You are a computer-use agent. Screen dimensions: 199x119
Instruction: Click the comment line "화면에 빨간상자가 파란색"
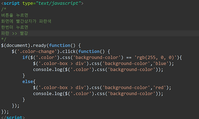(x=26, y=21)
